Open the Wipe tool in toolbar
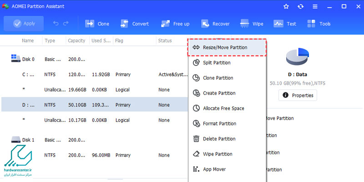The height and width of the screenshot is (182, 364). click(243, 24)
